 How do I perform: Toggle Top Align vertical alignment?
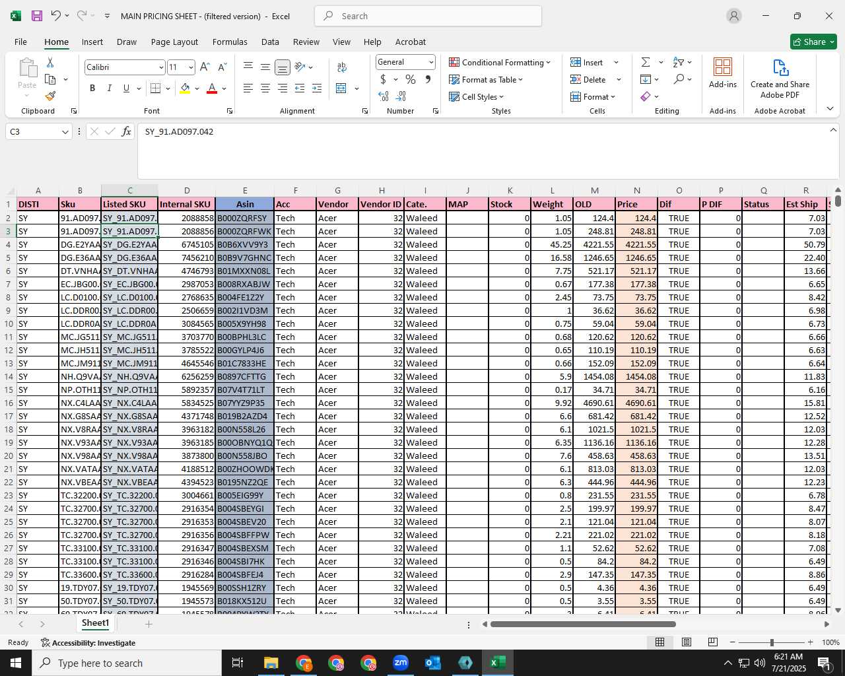pos(248,67)
